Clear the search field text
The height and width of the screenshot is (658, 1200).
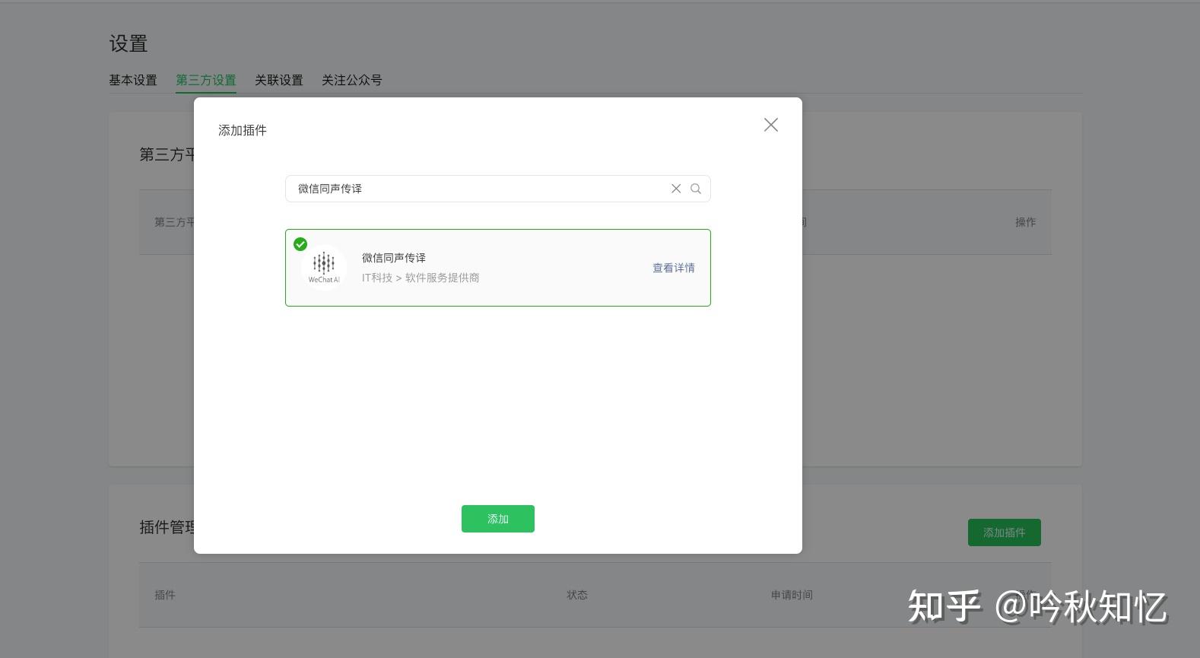tap(675, 189)
